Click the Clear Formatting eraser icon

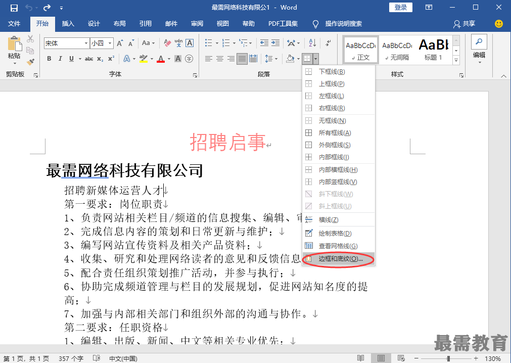point(167,43)
